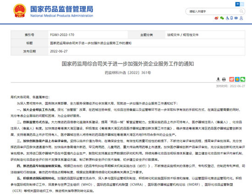Click the index number FGWJ-2022-170
This screenshot has height=194, width=252.
click(x=62, y=35)
